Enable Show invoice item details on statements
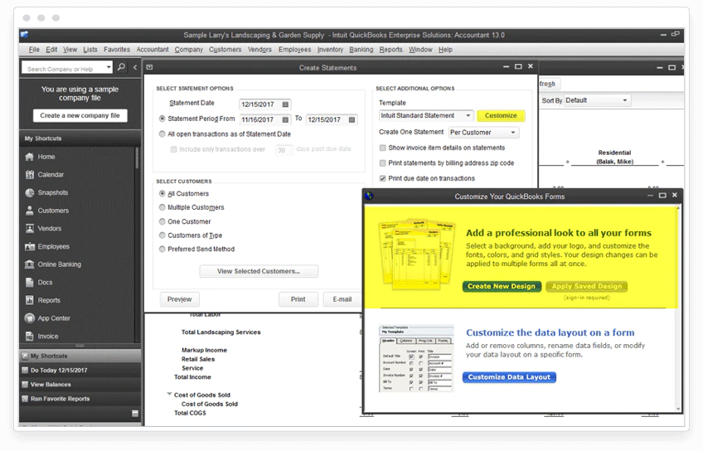The width and height of the screenshot is (703, 451). (x=382, y=148)
